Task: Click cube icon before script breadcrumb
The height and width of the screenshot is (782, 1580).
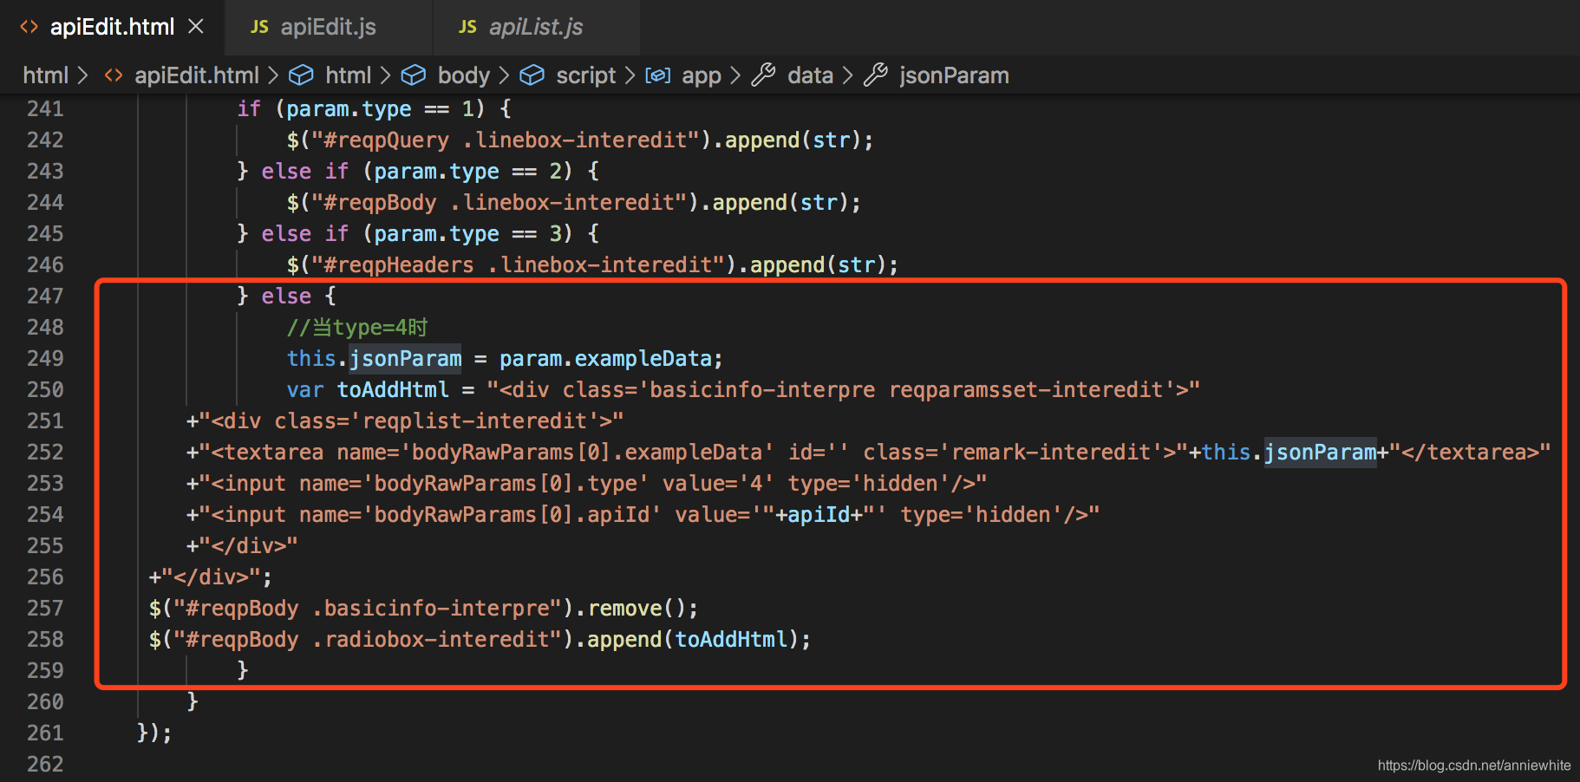Action: (532, 75)
